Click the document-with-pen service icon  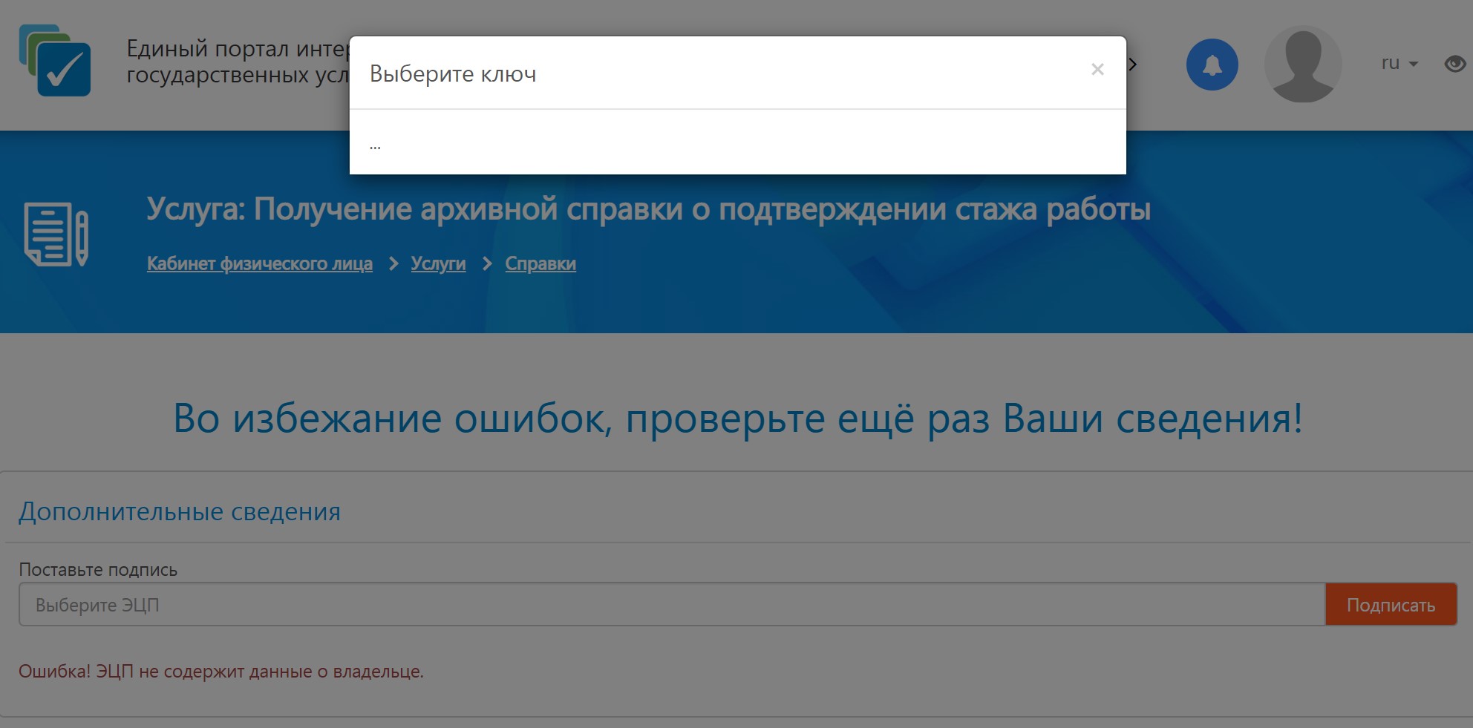pos(56,234)
